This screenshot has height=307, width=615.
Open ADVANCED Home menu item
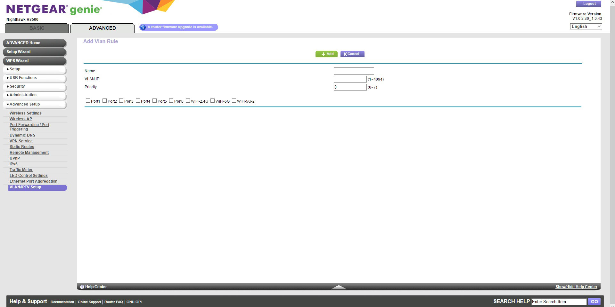coord(35,43)
